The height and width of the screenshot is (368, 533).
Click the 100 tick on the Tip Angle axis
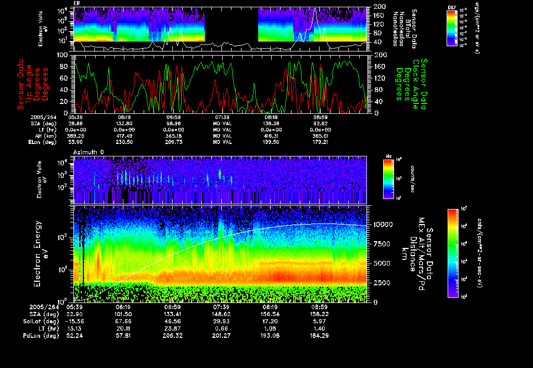[63, 55]
